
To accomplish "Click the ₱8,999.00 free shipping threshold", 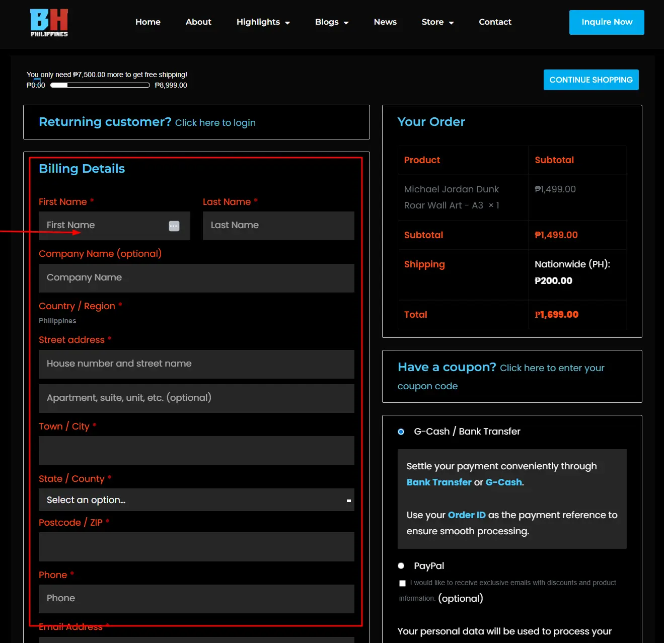I will click(x=171, y=85).
